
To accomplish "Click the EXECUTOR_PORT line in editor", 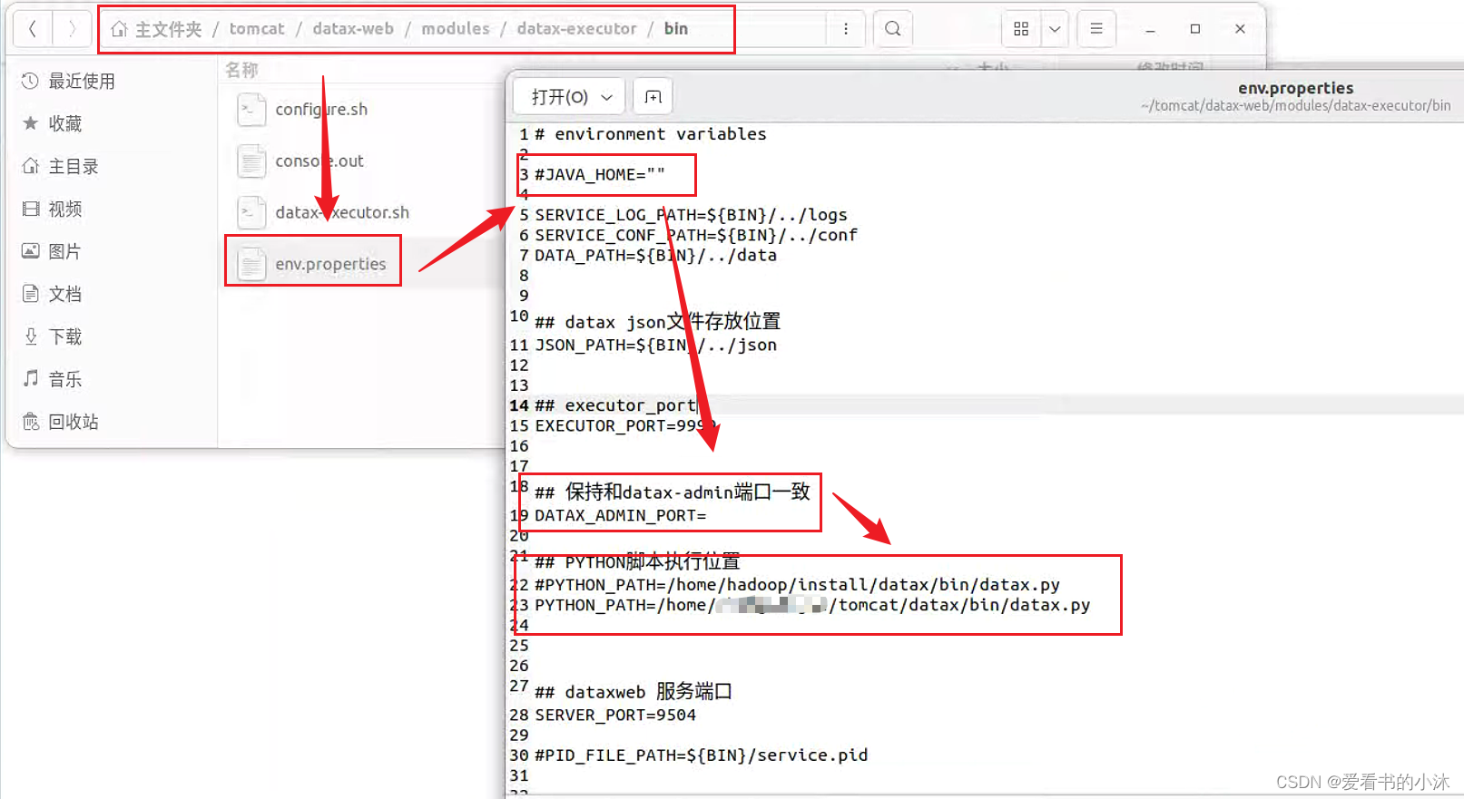I will 626,426.
